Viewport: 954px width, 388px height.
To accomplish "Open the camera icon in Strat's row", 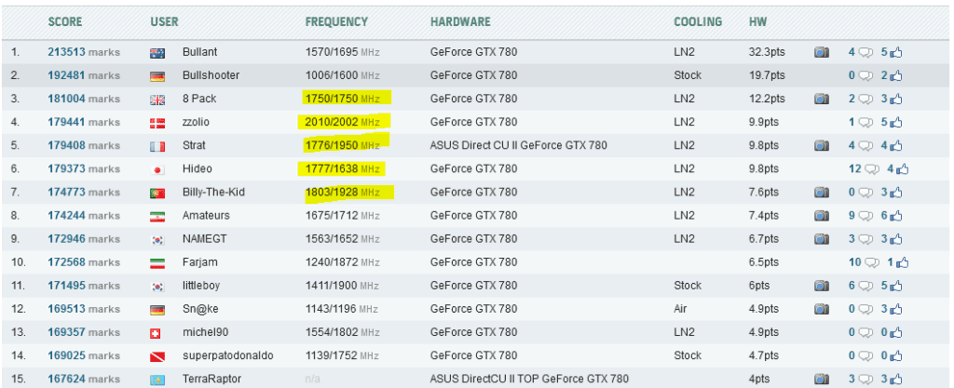I will click(822, 146).
